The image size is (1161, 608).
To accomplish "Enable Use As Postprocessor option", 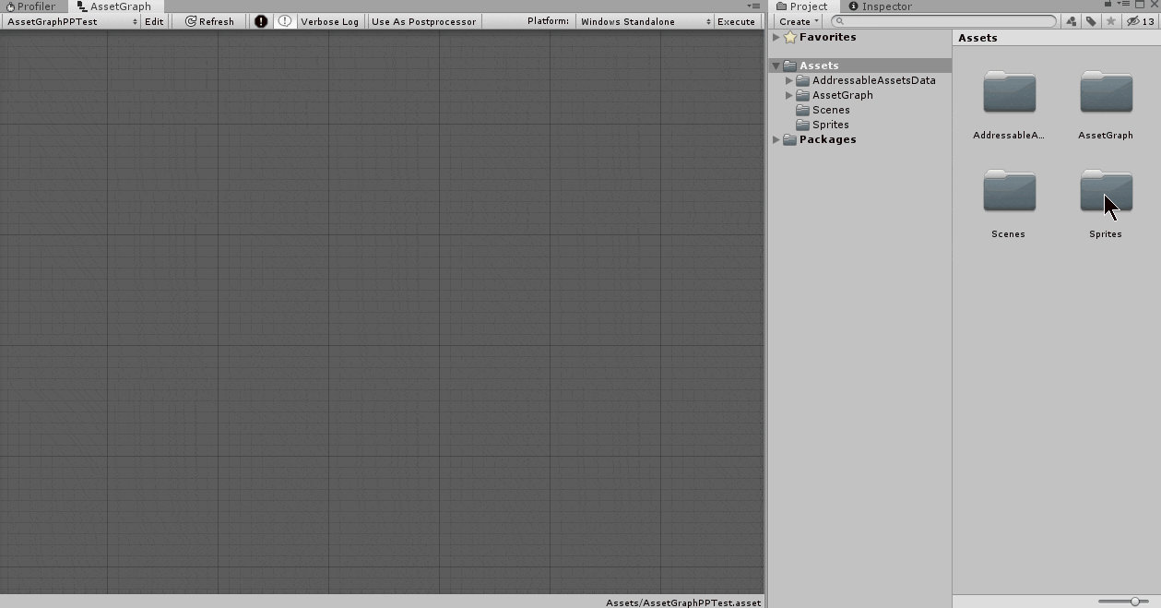I will point(424,20).
